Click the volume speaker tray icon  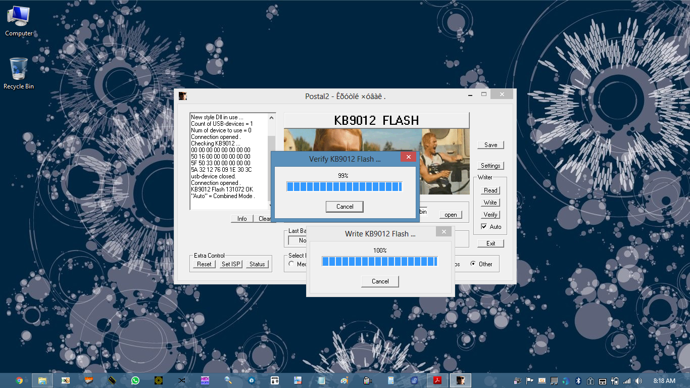pos(638,380)
